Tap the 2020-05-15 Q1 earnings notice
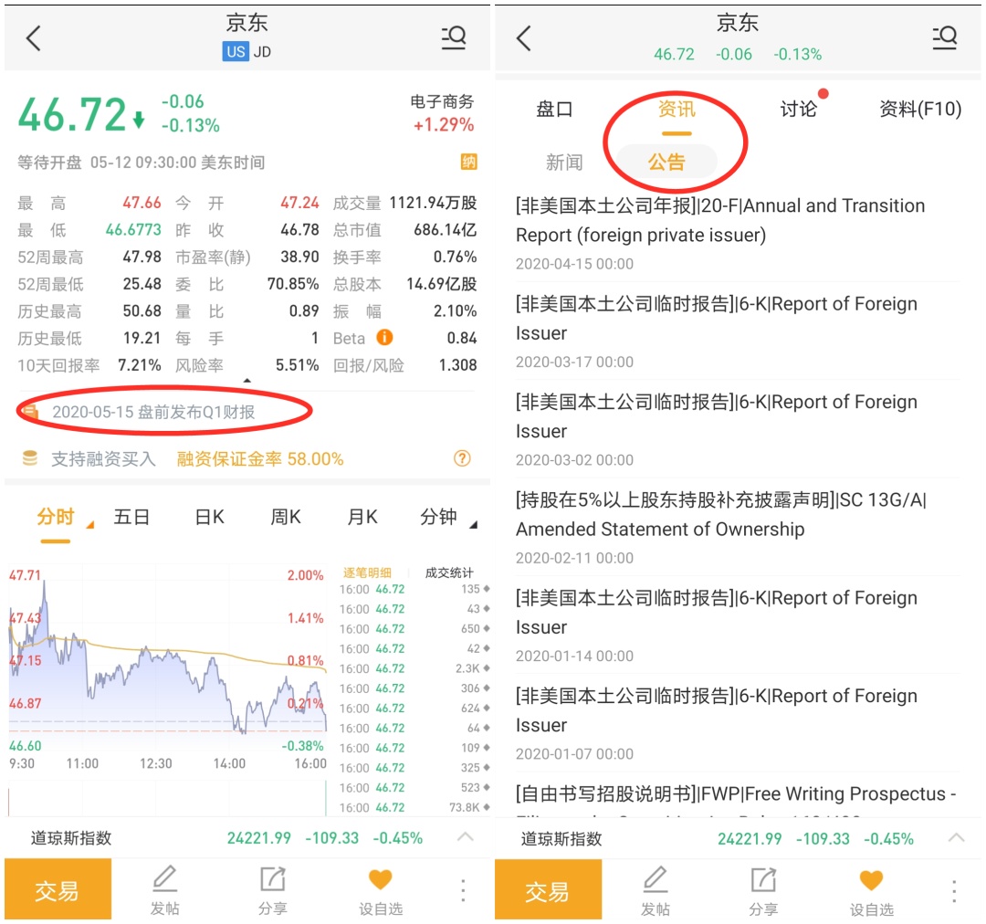986x924 pixels. (x=153, y=412)
